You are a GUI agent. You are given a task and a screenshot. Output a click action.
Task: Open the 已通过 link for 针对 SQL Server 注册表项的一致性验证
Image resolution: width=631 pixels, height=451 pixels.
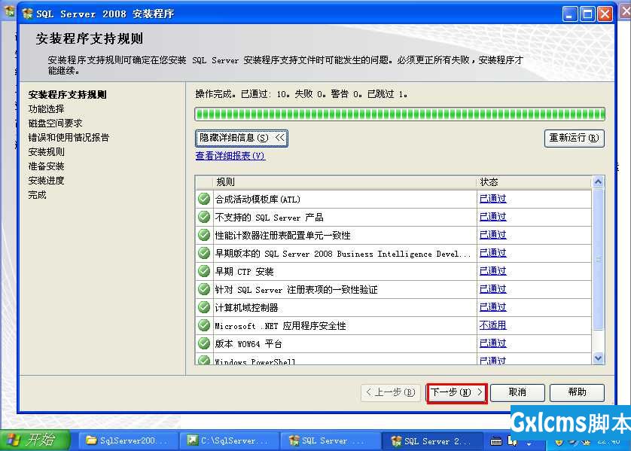point(492,289)
